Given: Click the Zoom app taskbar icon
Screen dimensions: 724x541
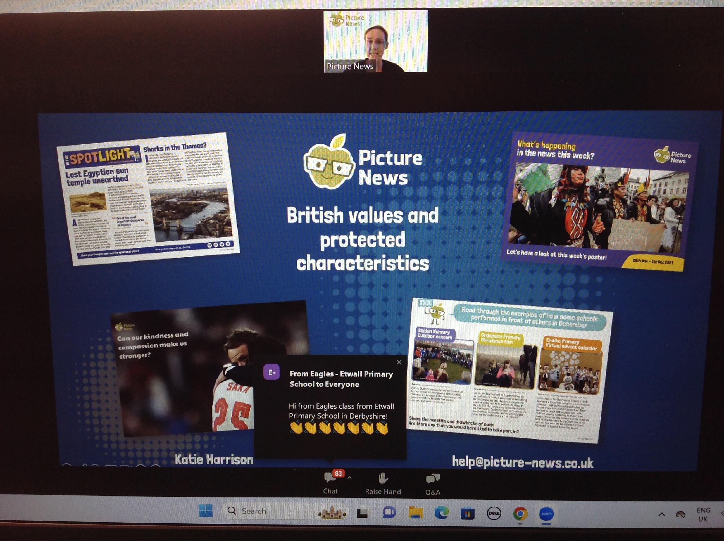Looking at the screenshot, I should 546,514.
